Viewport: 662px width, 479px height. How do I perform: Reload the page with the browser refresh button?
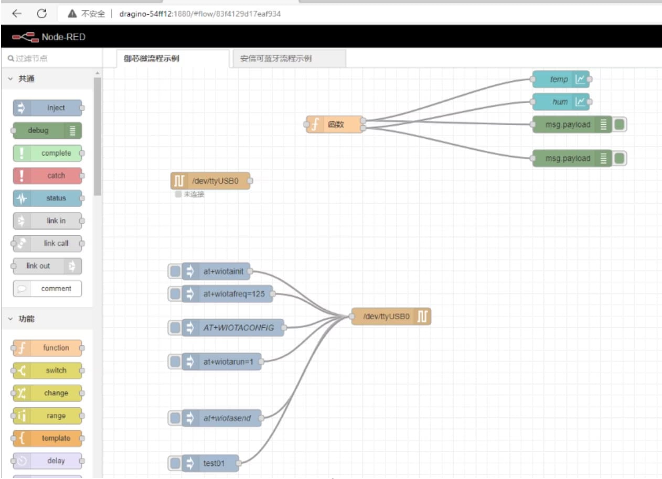click(41, 14)
